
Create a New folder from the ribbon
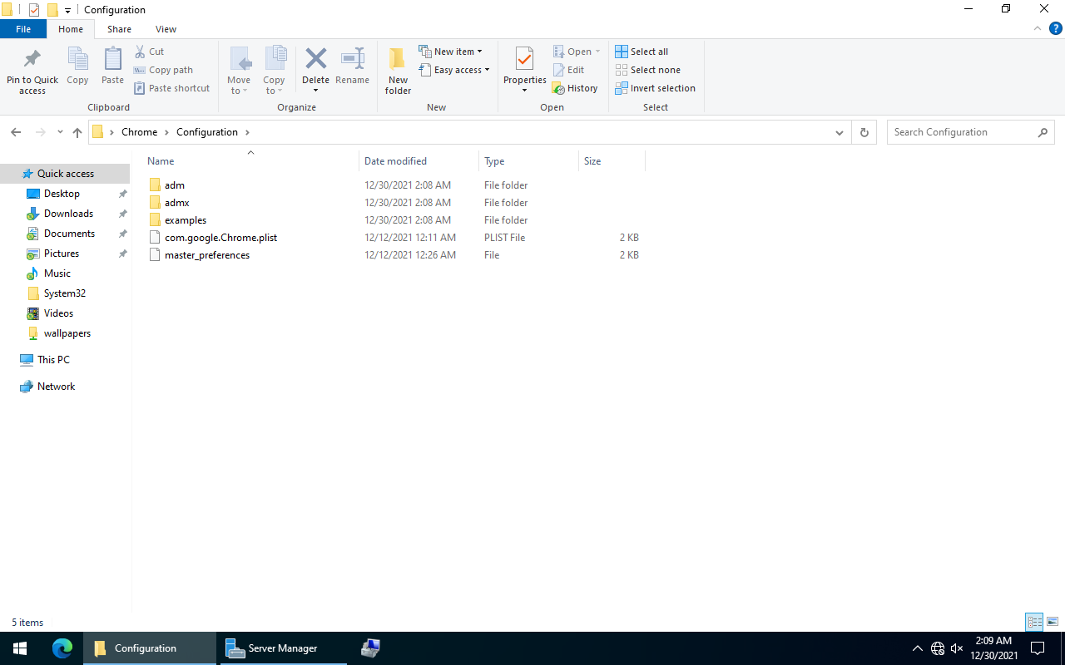click(398, 70)
